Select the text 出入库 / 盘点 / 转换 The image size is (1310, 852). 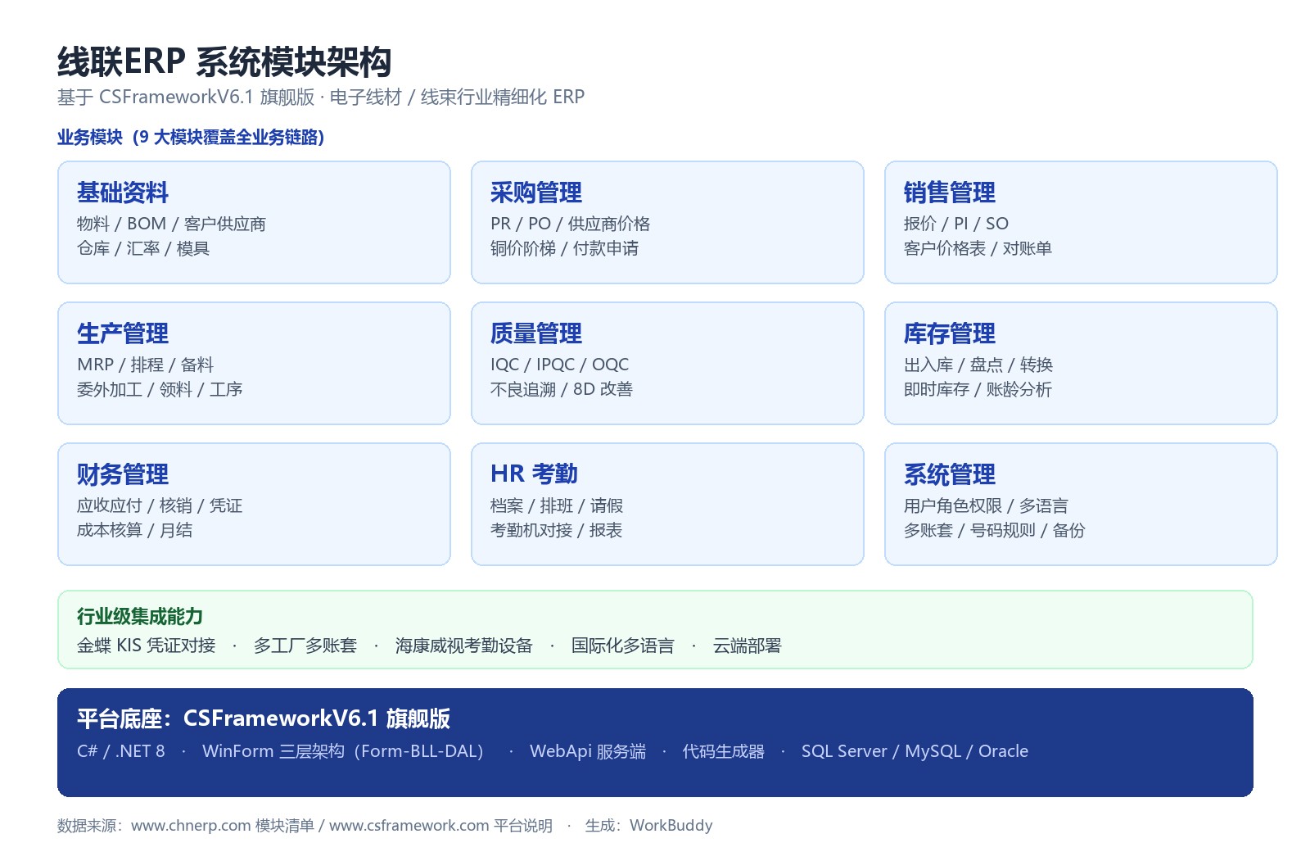[978, 365]
